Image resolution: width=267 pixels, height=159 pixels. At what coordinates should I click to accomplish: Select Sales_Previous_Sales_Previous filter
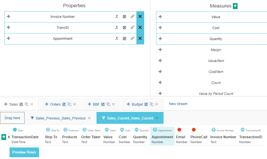click(60, 118)
